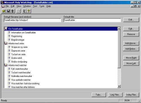This screenshot has width=141, height=103.
Task: Select the Arbeta med matcher heading
Action: click(17, 65)
